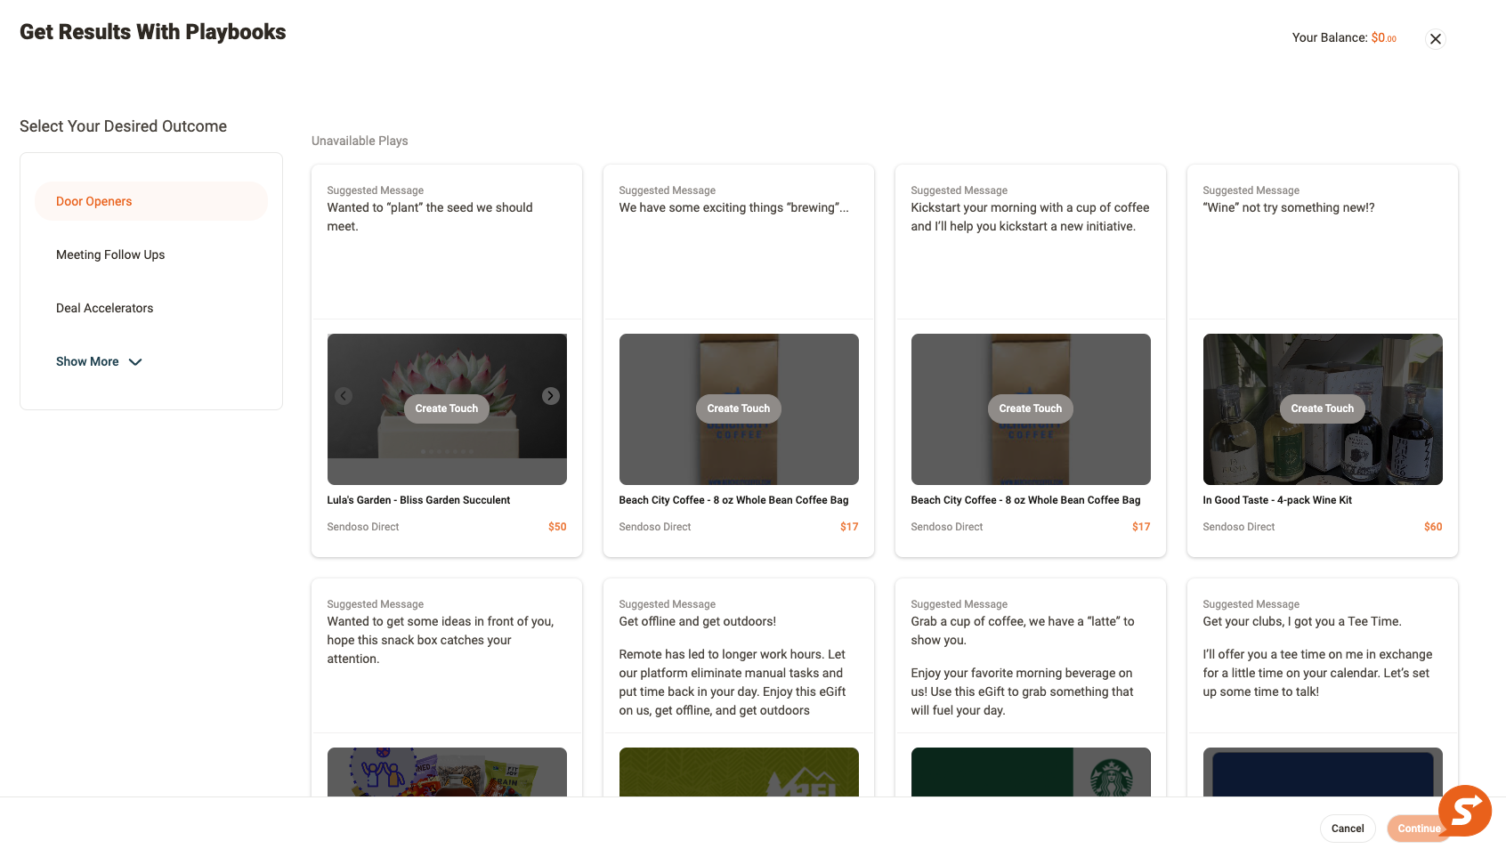Select Deal Accelerators outcome

(x=151, y=308)
